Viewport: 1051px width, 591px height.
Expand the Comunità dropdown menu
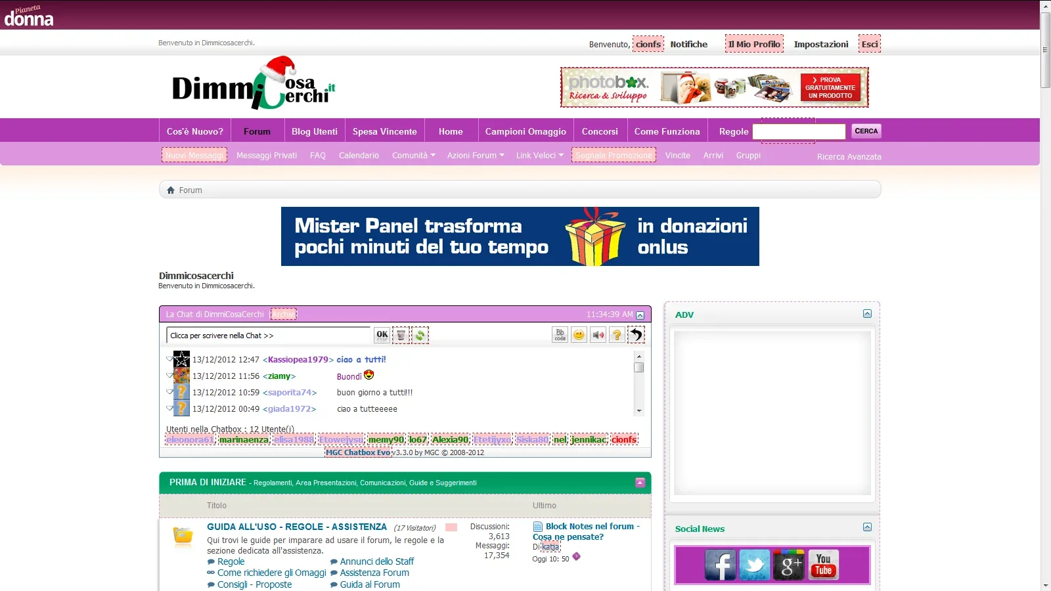[413, 156]
